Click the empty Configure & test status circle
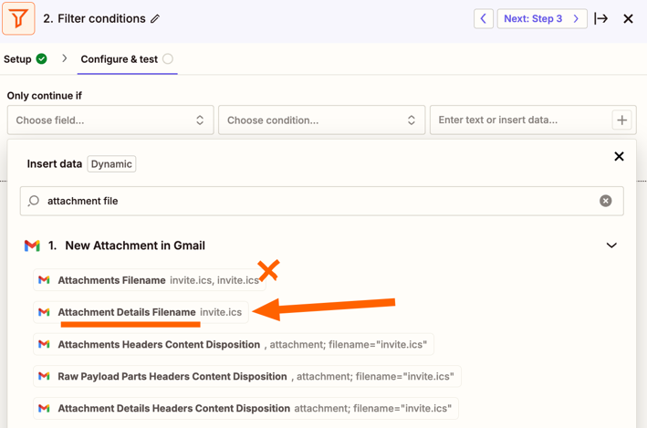The height and width of the screenshot is (428, 647). coord(168,59)
